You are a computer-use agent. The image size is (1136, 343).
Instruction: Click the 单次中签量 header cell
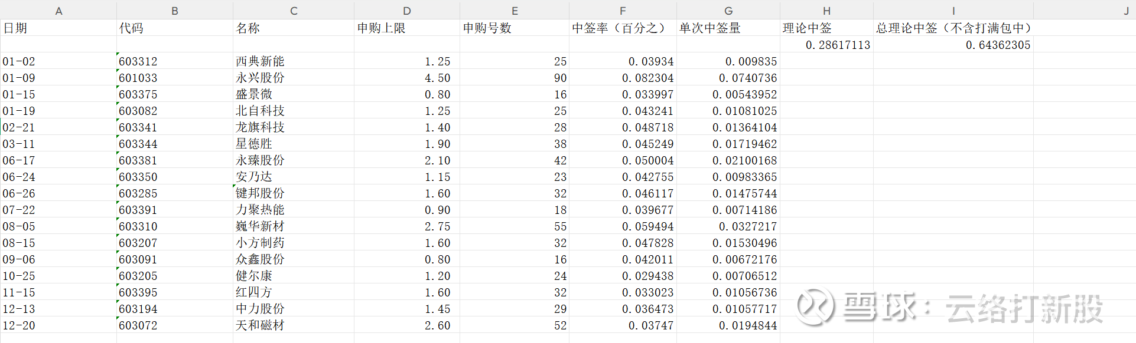[x=728, y=28]
